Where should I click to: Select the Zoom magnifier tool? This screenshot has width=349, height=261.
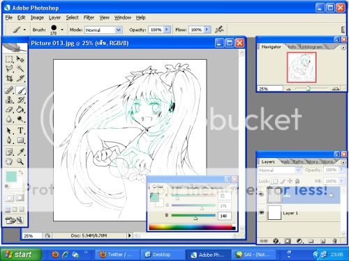20,161
